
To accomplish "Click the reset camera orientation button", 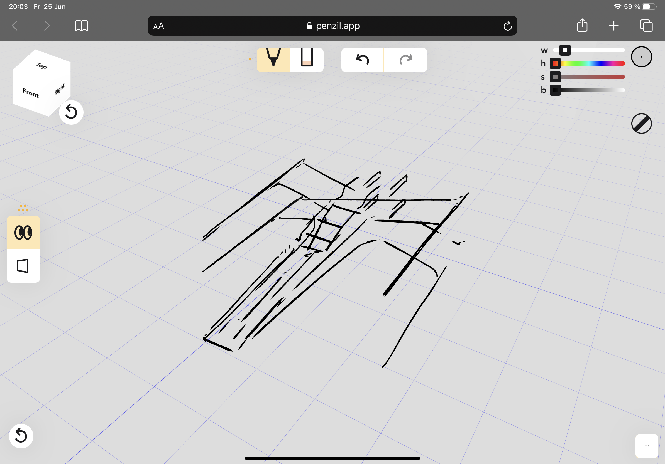I will point(72,112).
